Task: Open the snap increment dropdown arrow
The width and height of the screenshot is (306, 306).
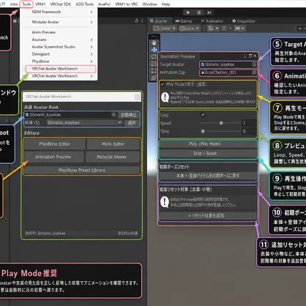Action: tap(230, 29)
